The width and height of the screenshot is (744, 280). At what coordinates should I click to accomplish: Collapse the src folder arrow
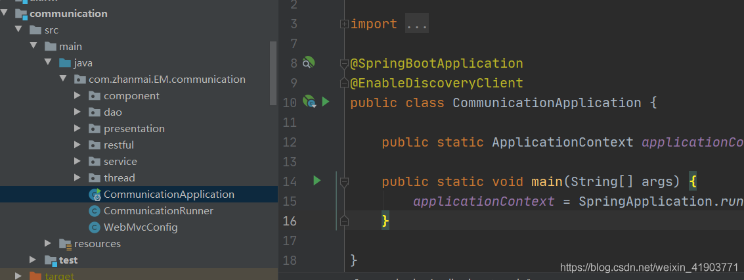tap(18, 30)
